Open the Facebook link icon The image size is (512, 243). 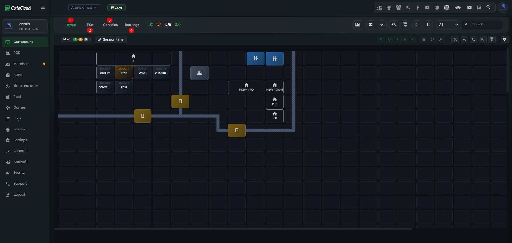click(418, 8)
